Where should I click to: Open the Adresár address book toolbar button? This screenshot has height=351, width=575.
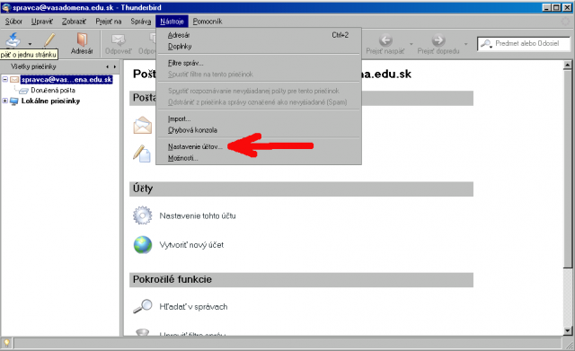point(82,43)
